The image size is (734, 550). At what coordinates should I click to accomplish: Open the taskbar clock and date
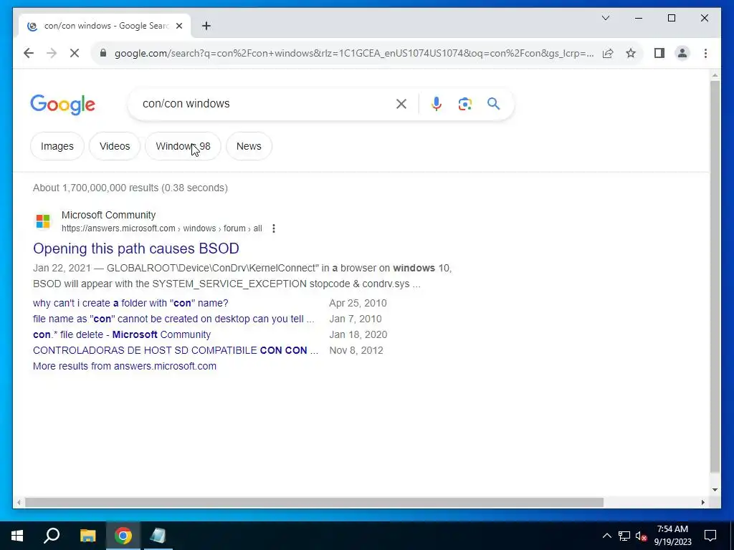tap(672, 536)
